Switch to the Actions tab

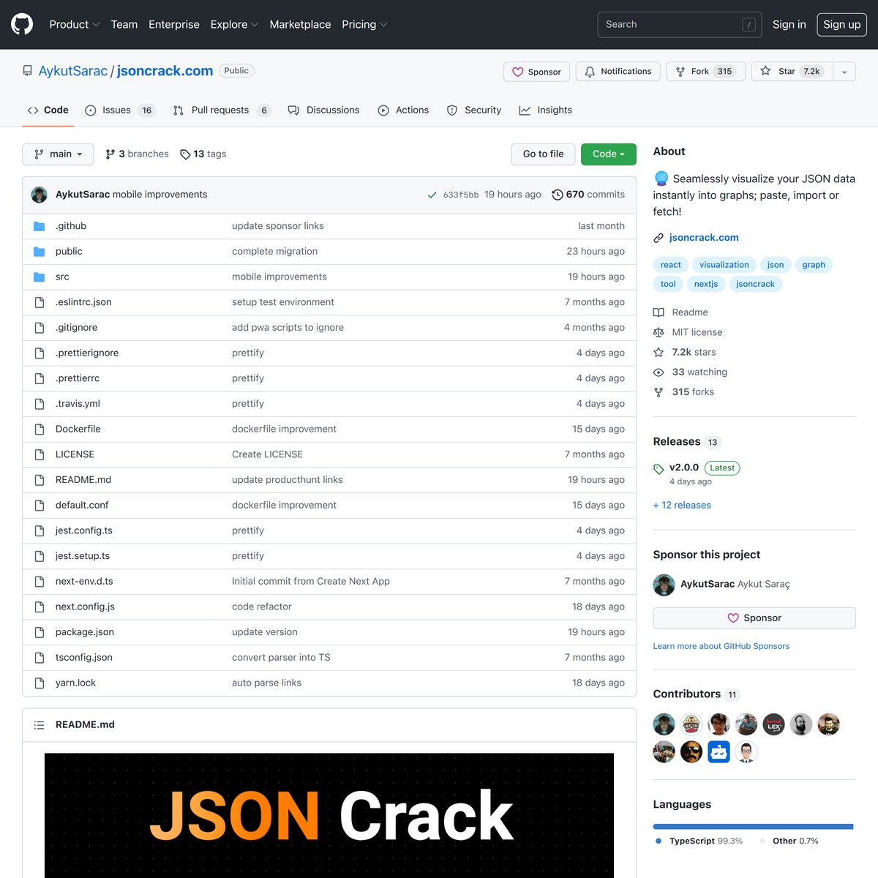pyautogui.click(x=403, y=110)
